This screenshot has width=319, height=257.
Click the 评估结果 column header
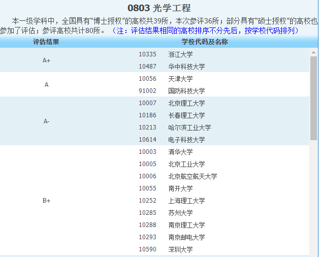[46, 42]
